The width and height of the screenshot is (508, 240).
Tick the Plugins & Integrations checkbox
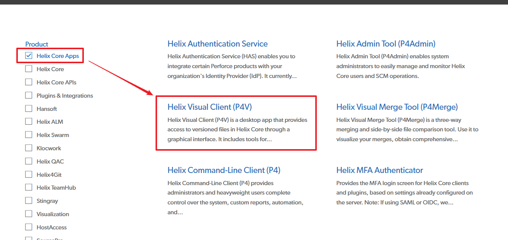point(28,95)
